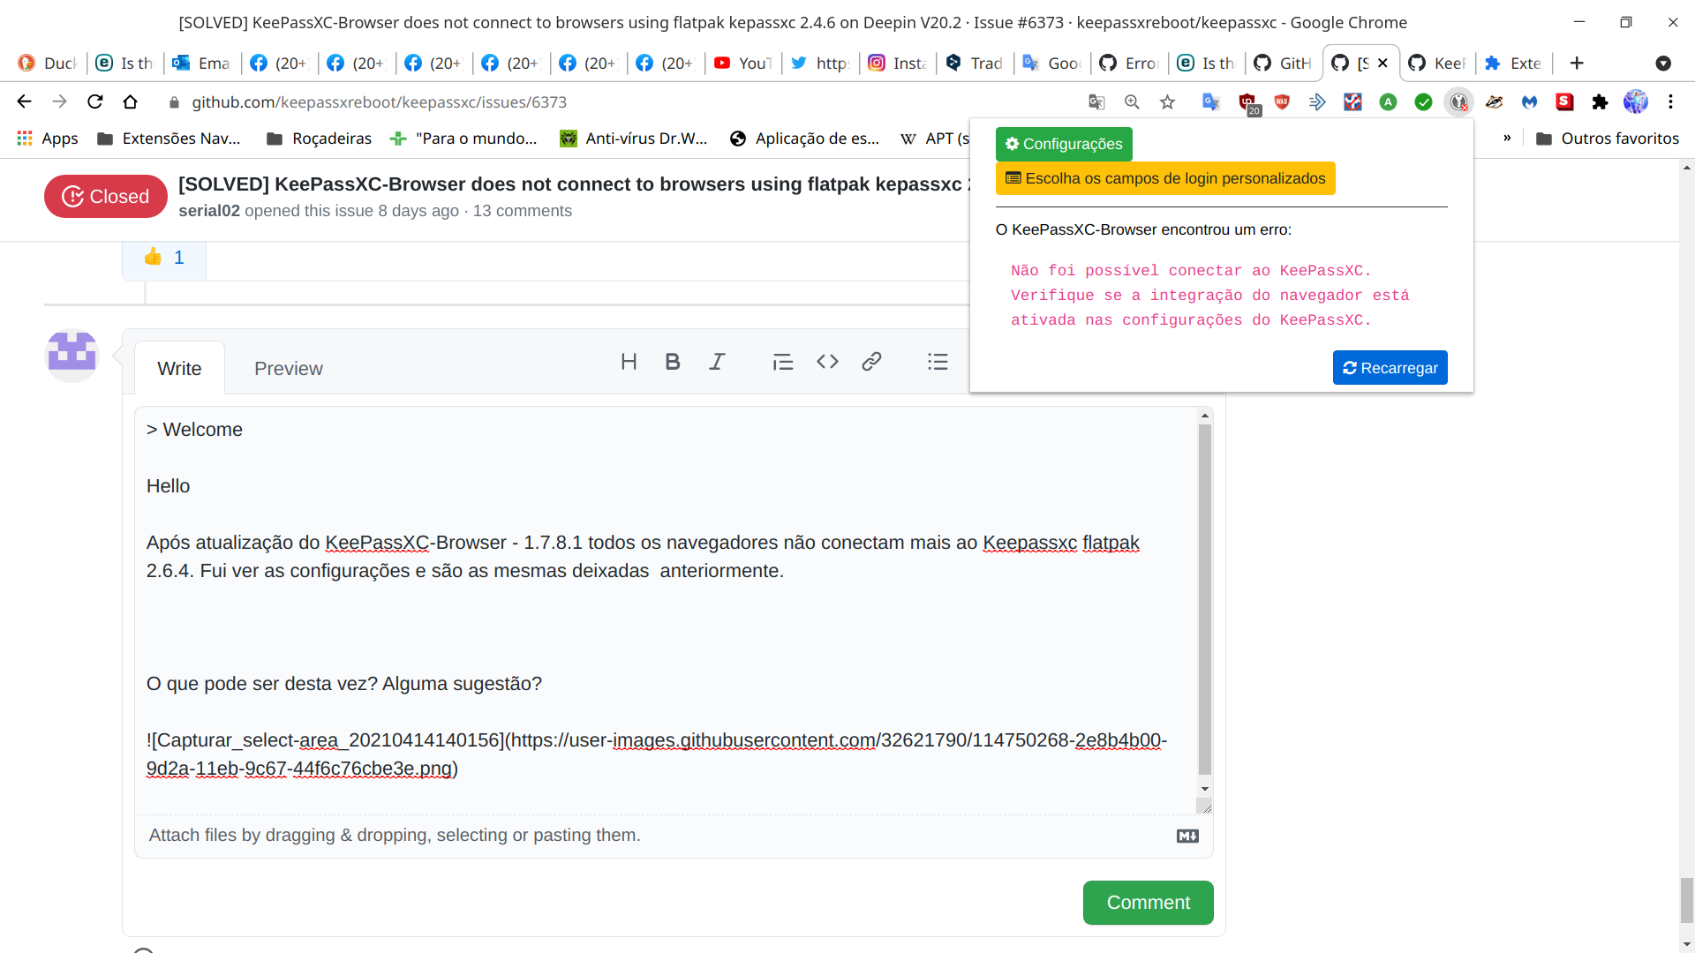Viewport: 1695px width, 953px height.
Task: Insert a quote block in the comment
Action: point(783,362)
